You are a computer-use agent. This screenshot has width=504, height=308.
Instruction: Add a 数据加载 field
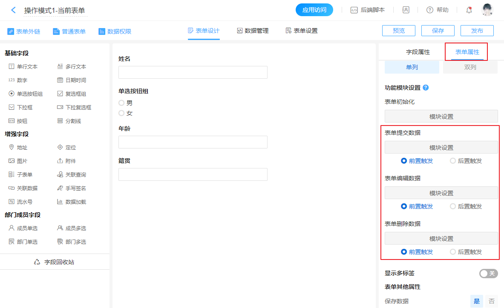[x=72, y=202]
